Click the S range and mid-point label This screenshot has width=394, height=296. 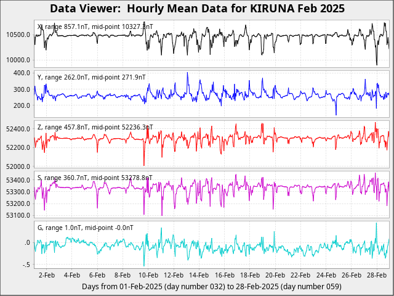[95, 178]
